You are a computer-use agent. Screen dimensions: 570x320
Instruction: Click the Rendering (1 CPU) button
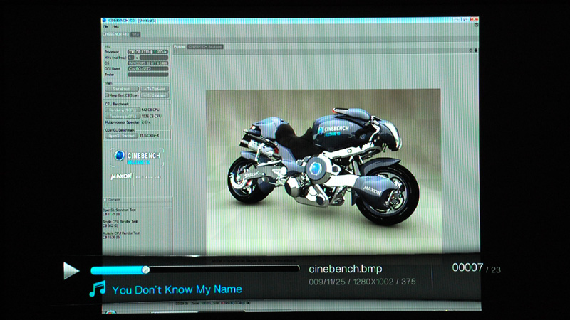click(x=123, y=110)
